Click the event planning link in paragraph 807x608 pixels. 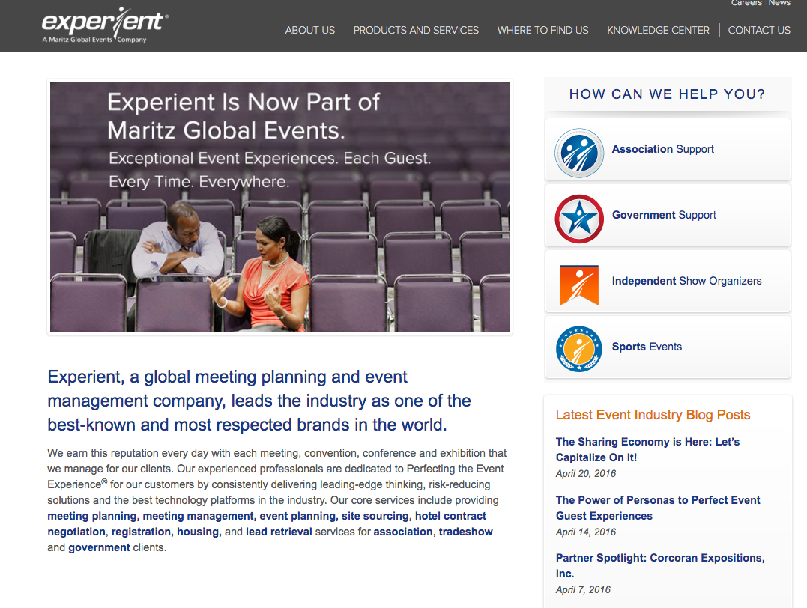[298, 516]
